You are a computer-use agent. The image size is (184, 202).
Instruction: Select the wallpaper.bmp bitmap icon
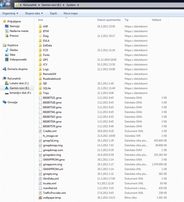pos(40,198)
